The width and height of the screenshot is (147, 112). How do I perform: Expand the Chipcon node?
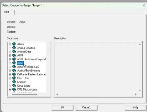pyautogui.click(x=10, y=82)
